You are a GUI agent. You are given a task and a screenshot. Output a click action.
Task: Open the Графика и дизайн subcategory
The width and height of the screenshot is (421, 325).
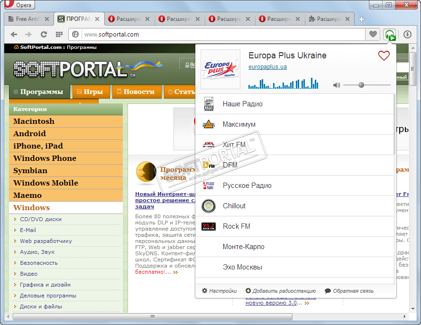(45, 285)
